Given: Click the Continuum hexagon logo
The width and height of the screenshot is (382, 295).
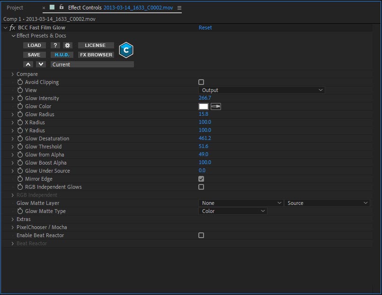Looking at the screenshot, I should coord(126,50).
